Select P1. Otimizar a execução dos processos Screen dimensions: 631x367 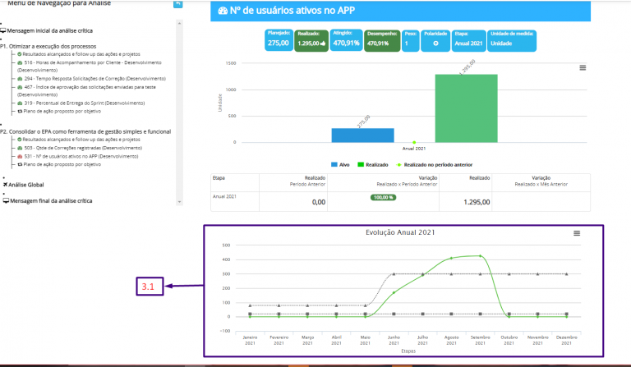coord(48,46)
